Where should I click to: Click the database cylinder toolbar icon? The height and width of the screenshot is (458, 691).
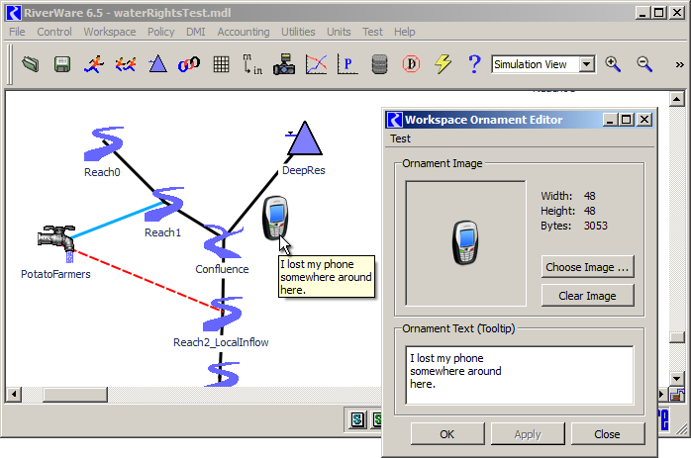tap(379, 64)
